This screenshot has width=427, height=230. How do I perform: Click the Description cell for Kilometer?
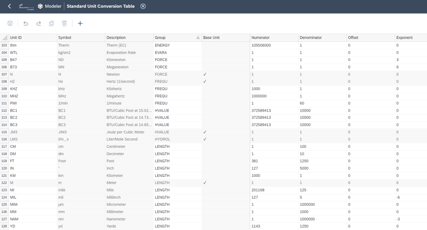coord(129,175)
